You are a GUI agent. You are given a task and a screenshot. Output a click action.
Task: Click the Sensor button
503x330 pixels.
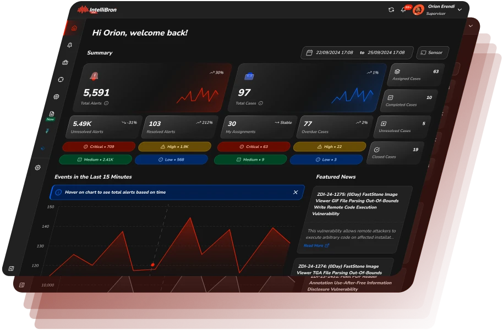point(433,52)
